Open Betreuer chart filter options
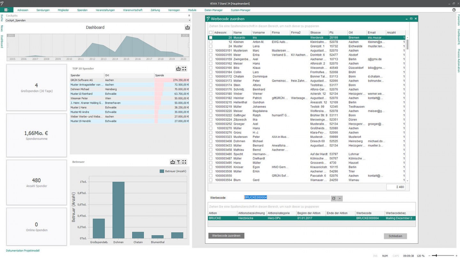460x258 pixels. tap(179, 162)
